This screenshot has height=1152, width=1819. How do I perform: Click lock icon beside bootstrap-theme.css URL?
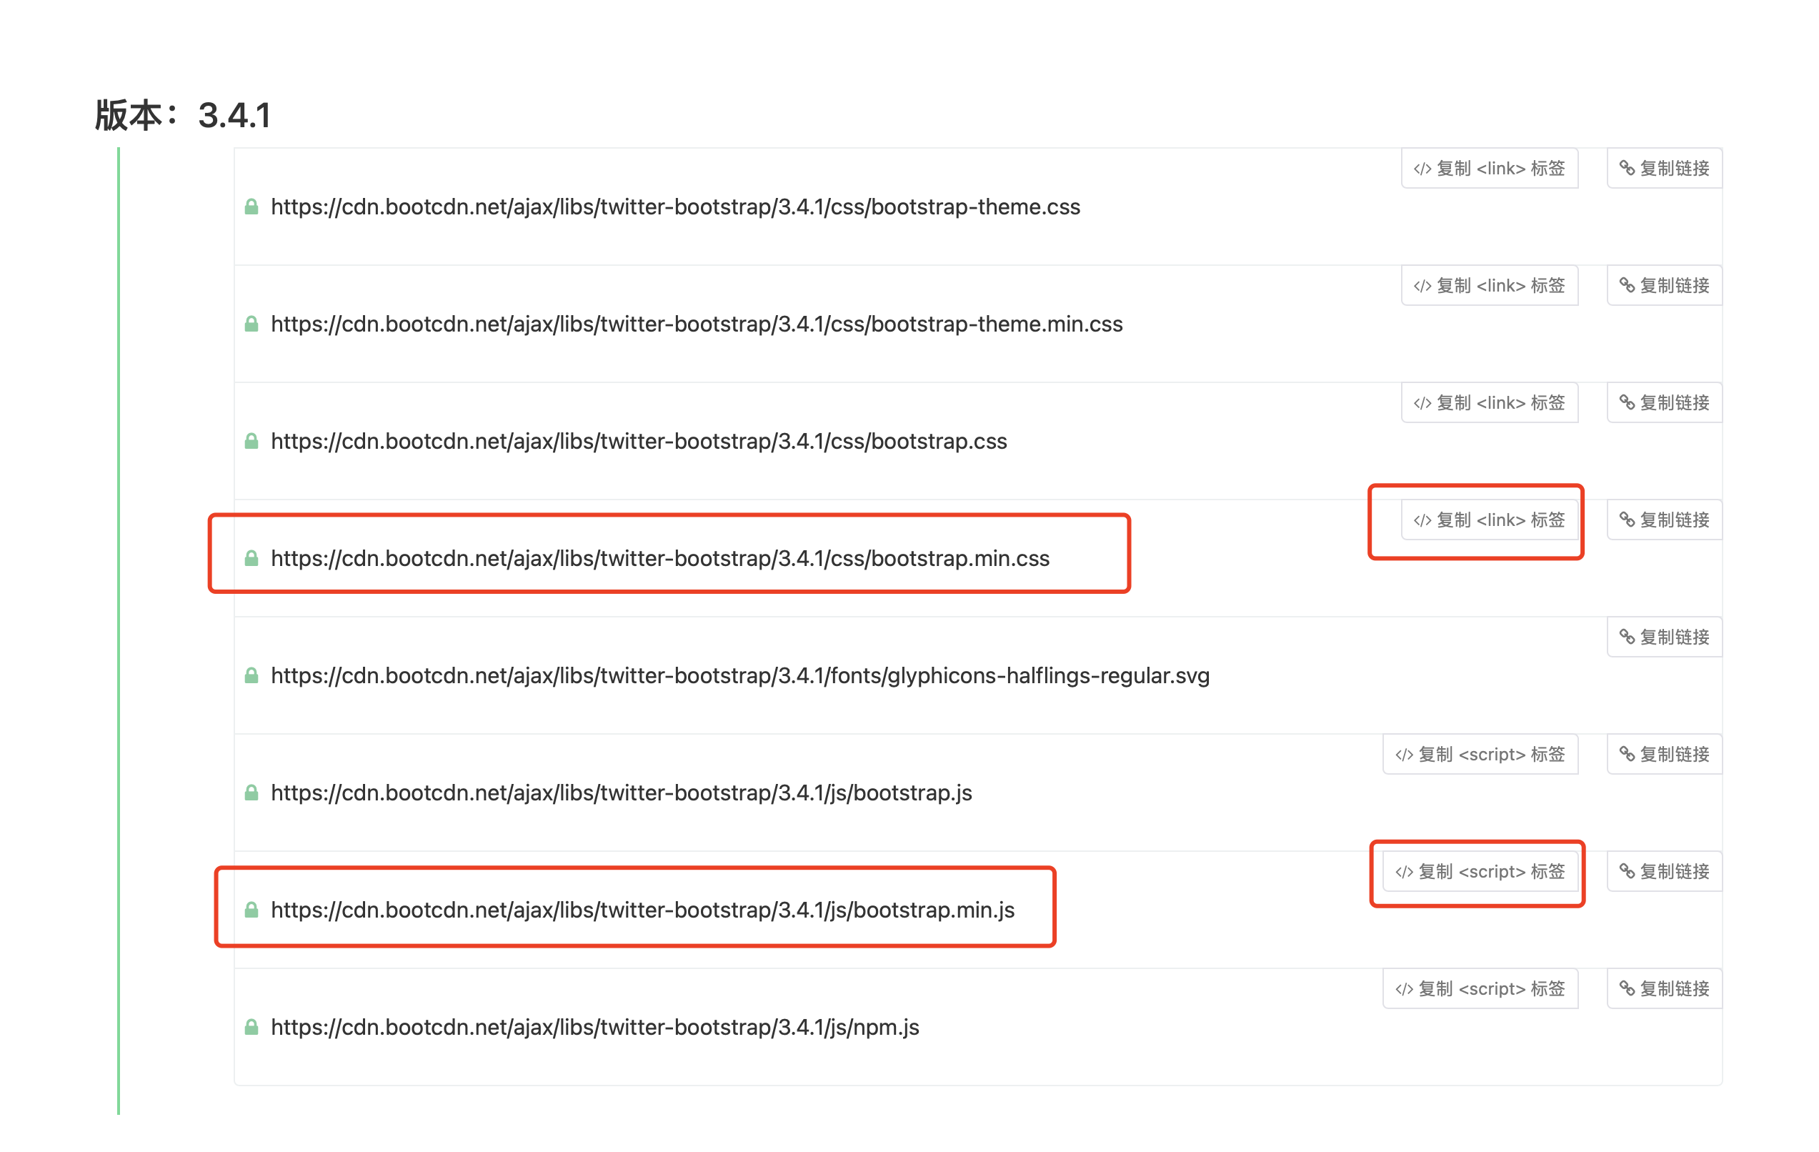(251, 207)
